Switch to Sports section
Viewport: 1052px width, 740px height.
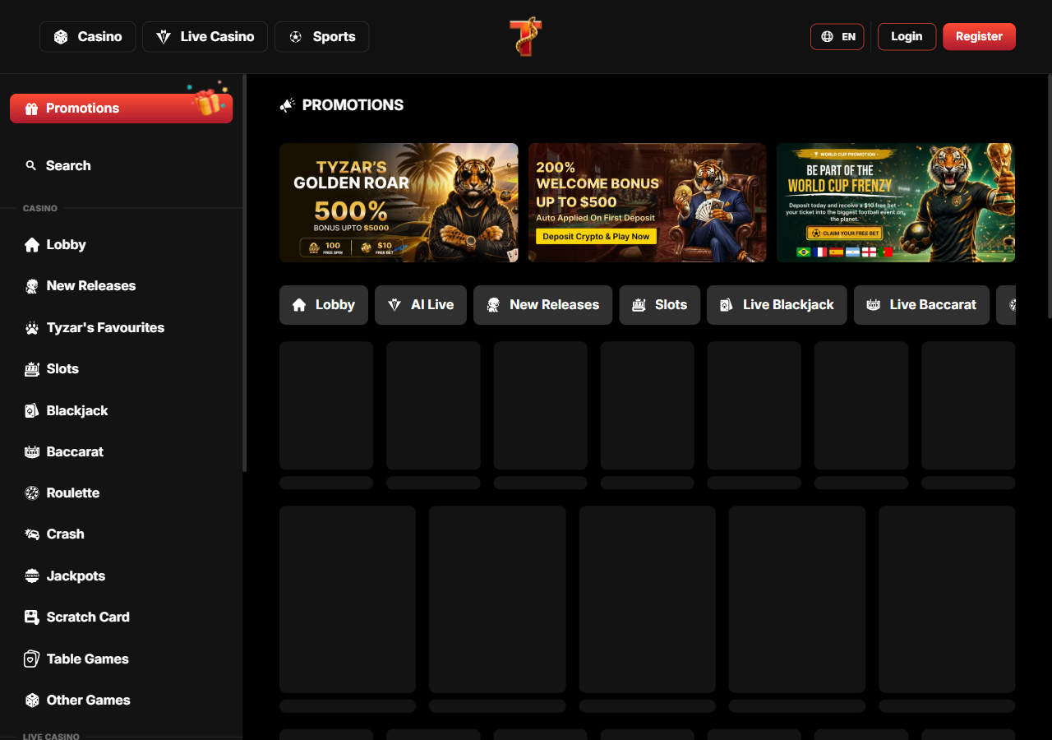322,37
